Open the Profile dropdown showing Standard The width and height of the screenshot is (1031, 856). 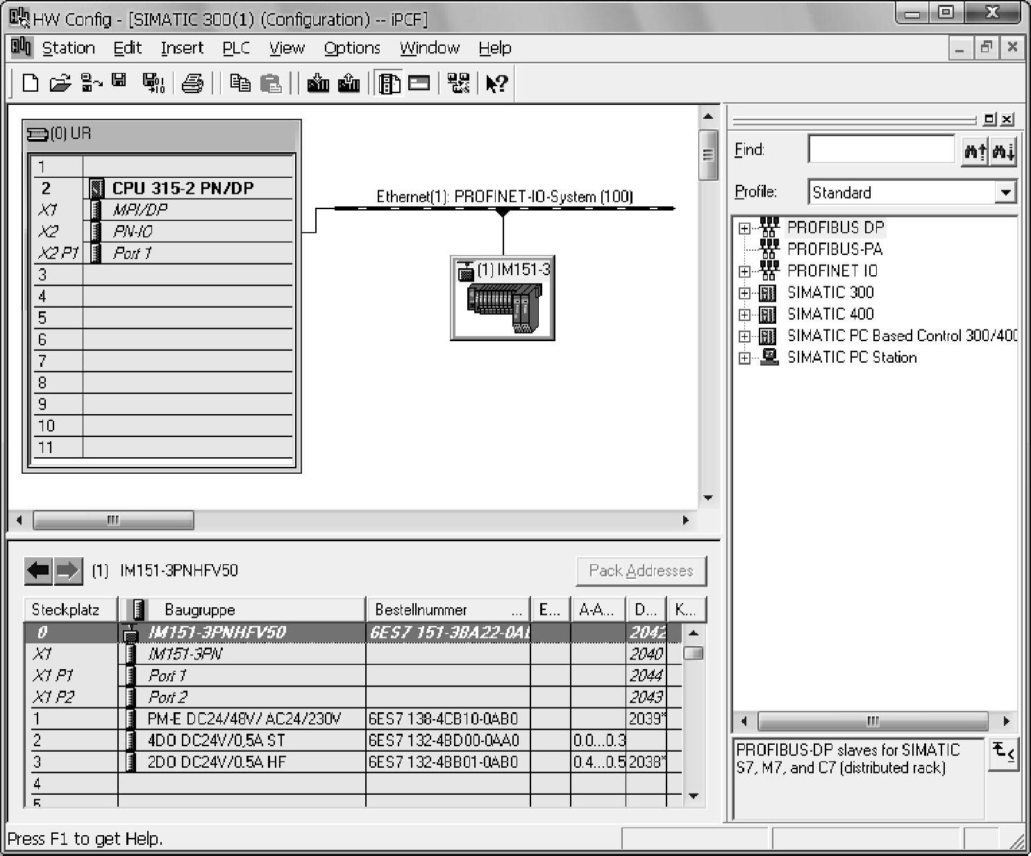coord(1005,192)
